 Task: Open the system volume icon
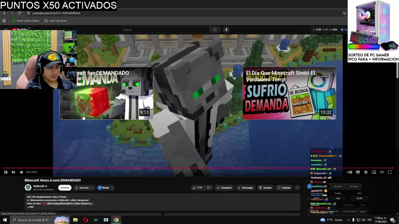pyautogui.click(x=363, y=220)
